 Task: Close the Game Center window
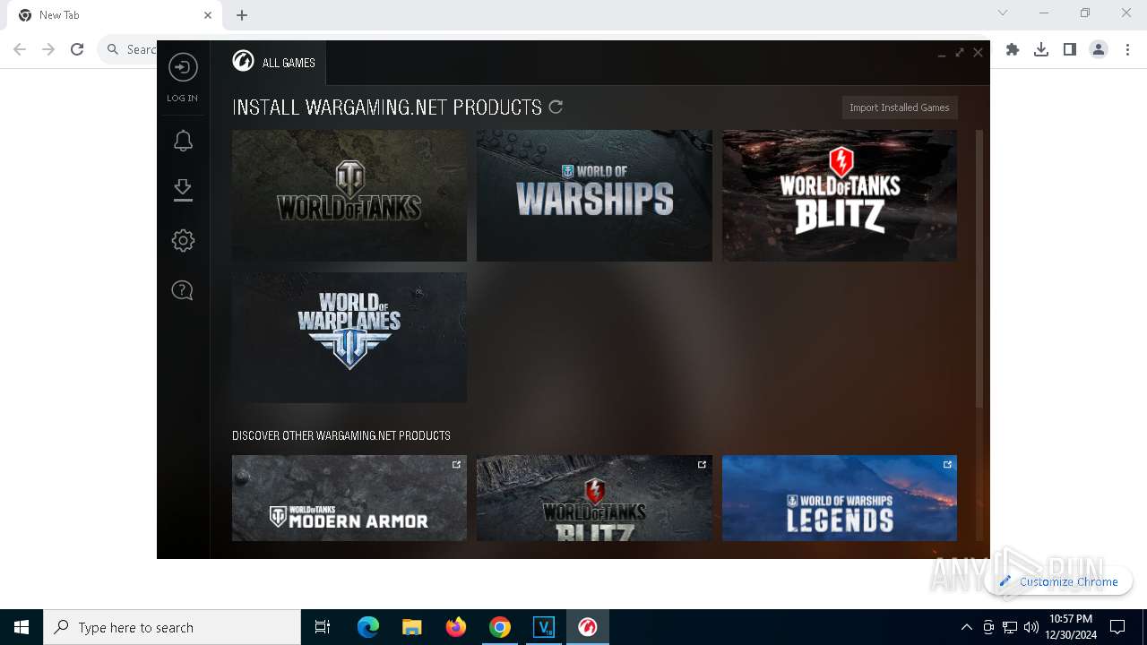tap(978, 53)
